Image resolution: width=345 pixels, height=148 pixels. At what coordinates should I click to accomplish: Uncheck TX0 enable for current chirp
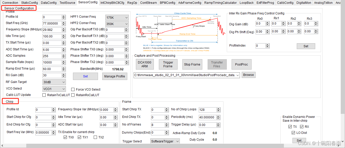[65, 137]
